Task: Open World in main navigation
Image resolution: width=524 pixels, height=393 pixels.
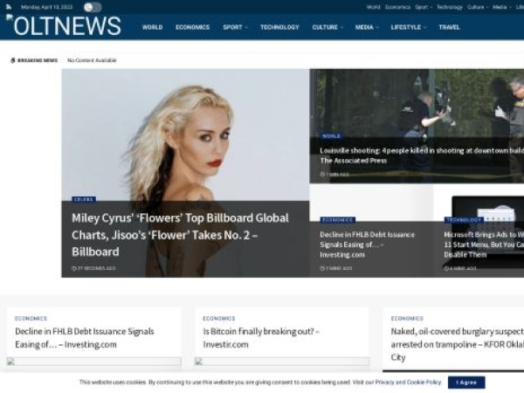Action: [152, 27]
